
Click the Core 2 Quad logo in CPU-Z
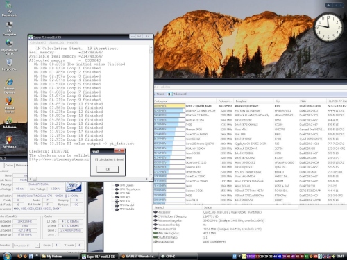coord(74,187)
